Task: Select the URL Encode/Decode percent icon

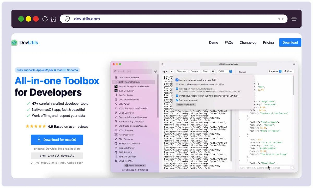Action: [x=116, y=99]
